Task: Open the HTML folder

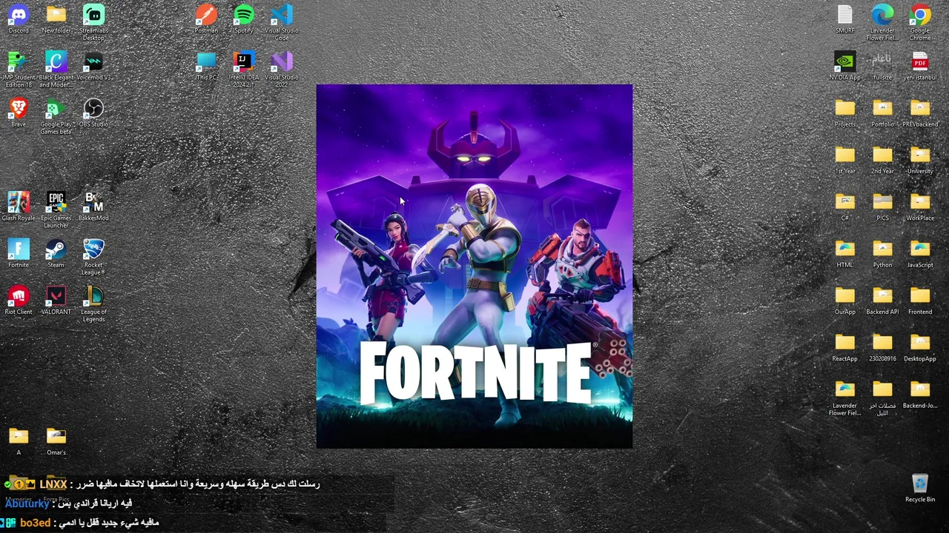Action: (845, 254)
